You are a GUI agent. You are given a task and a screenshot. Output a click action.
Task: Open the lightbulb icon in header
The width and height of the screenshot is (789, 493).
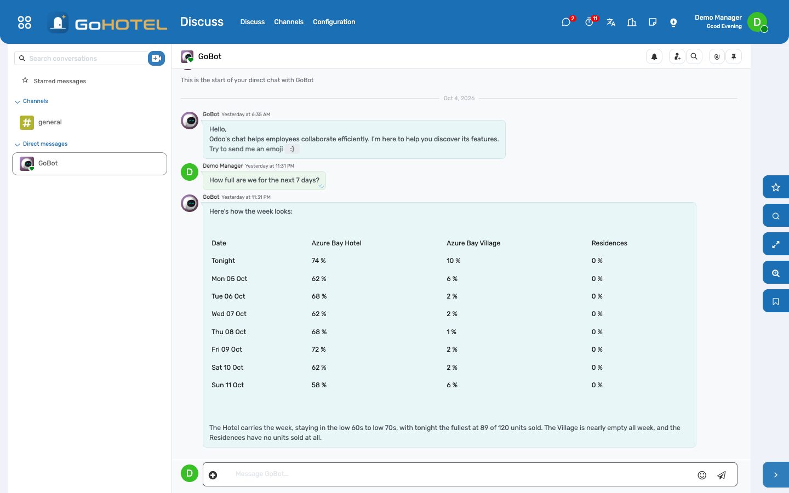(673, 22)
